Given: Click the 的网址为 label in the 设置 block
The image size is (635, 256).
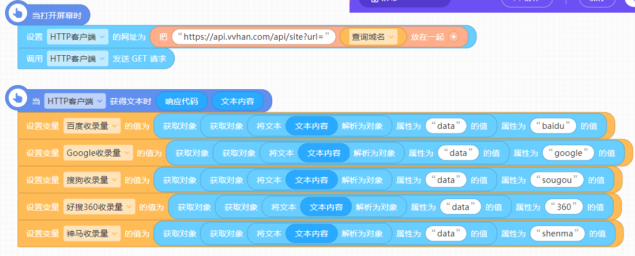Looking at the screenshot, I should coord(129,37).
